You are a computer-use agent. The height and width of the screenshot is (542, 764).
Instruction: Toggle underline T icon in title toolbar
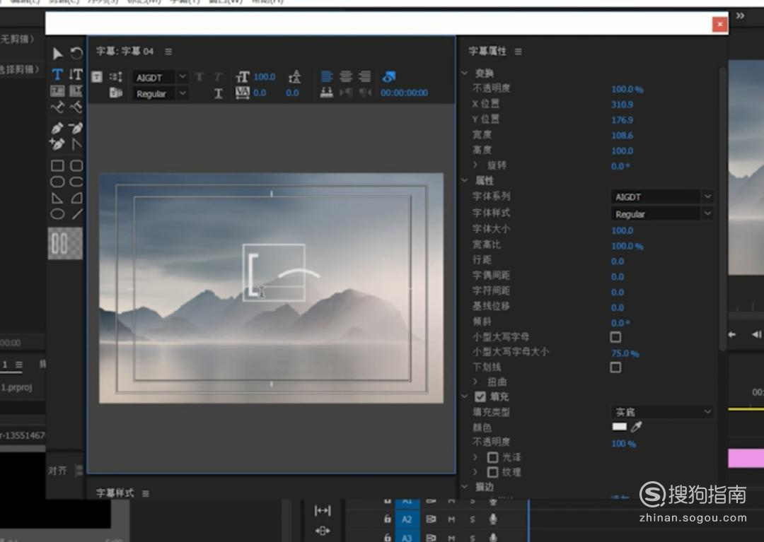(x=219, y=93)
